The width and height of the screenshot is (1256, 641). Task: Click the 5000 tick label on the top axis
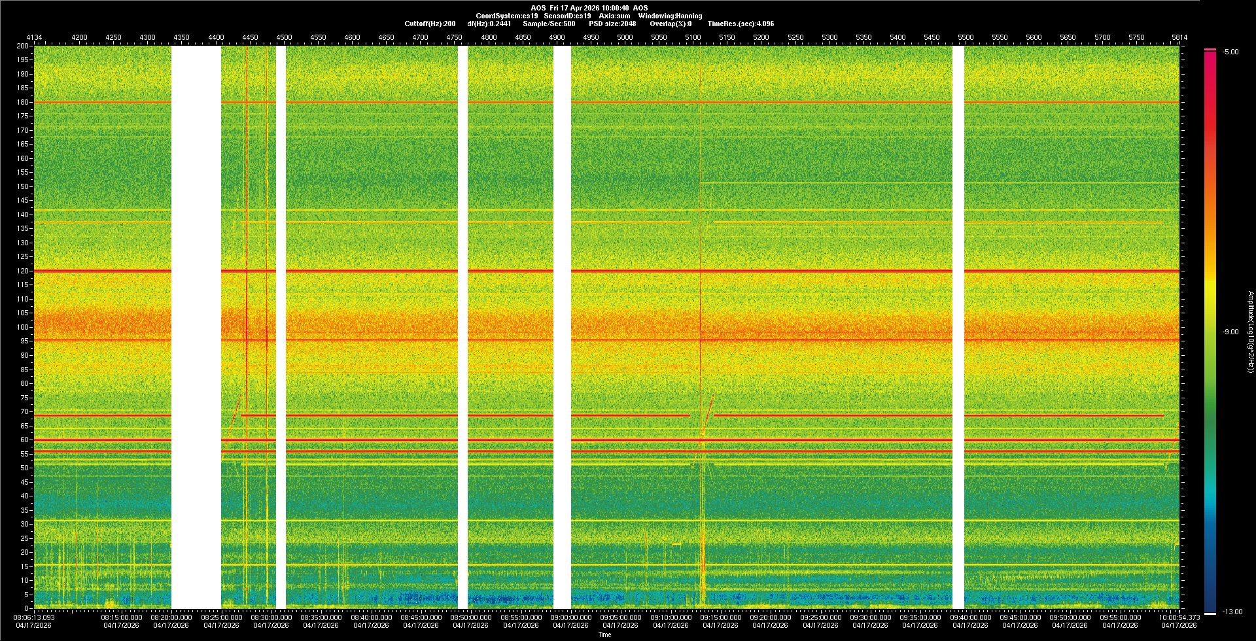[x=625, y=37]
